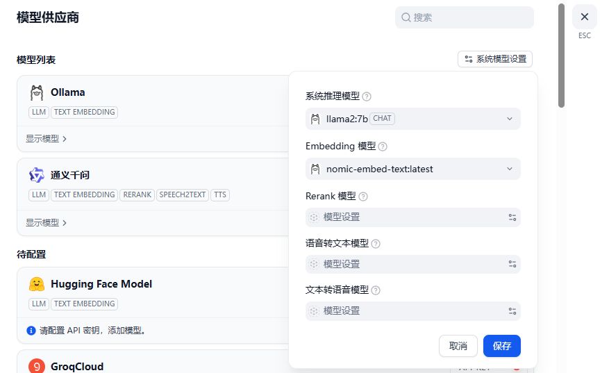Click help icon beside 文本转语音模型

tap(376, 290)
